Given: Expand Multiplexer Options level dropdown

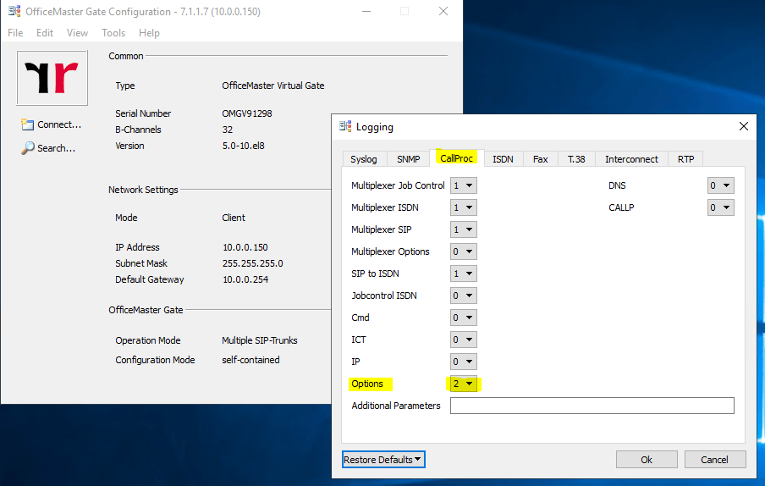Looking at the screenshot, I should pos(464,251).
